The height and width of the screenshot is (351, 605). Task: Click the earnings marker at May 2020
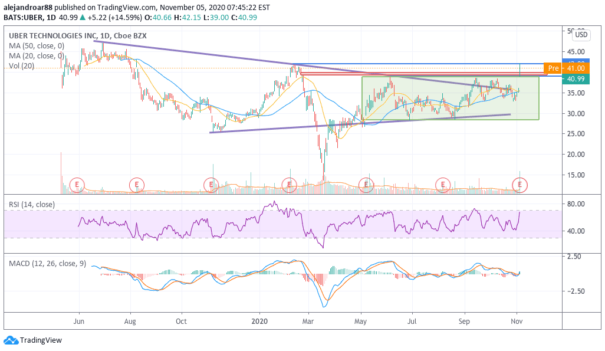[366, 185]
